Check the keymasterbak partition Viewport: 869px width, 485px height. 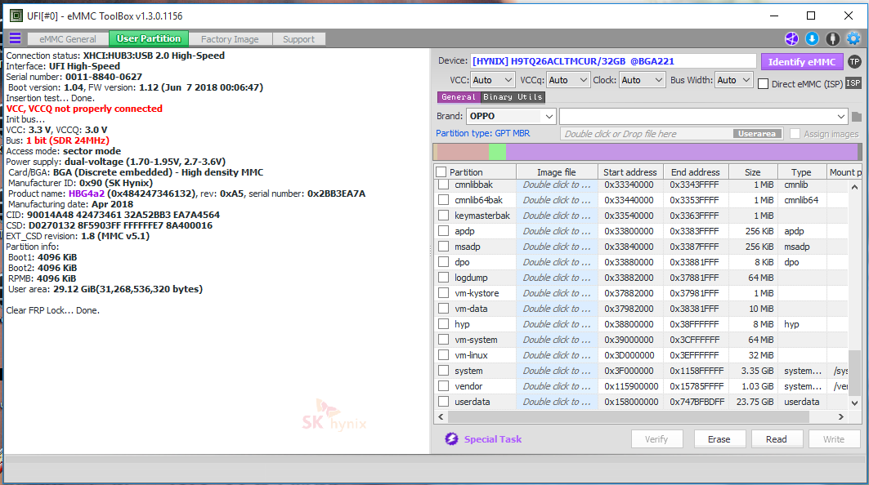pyautogui.click(x=443, y=216)
